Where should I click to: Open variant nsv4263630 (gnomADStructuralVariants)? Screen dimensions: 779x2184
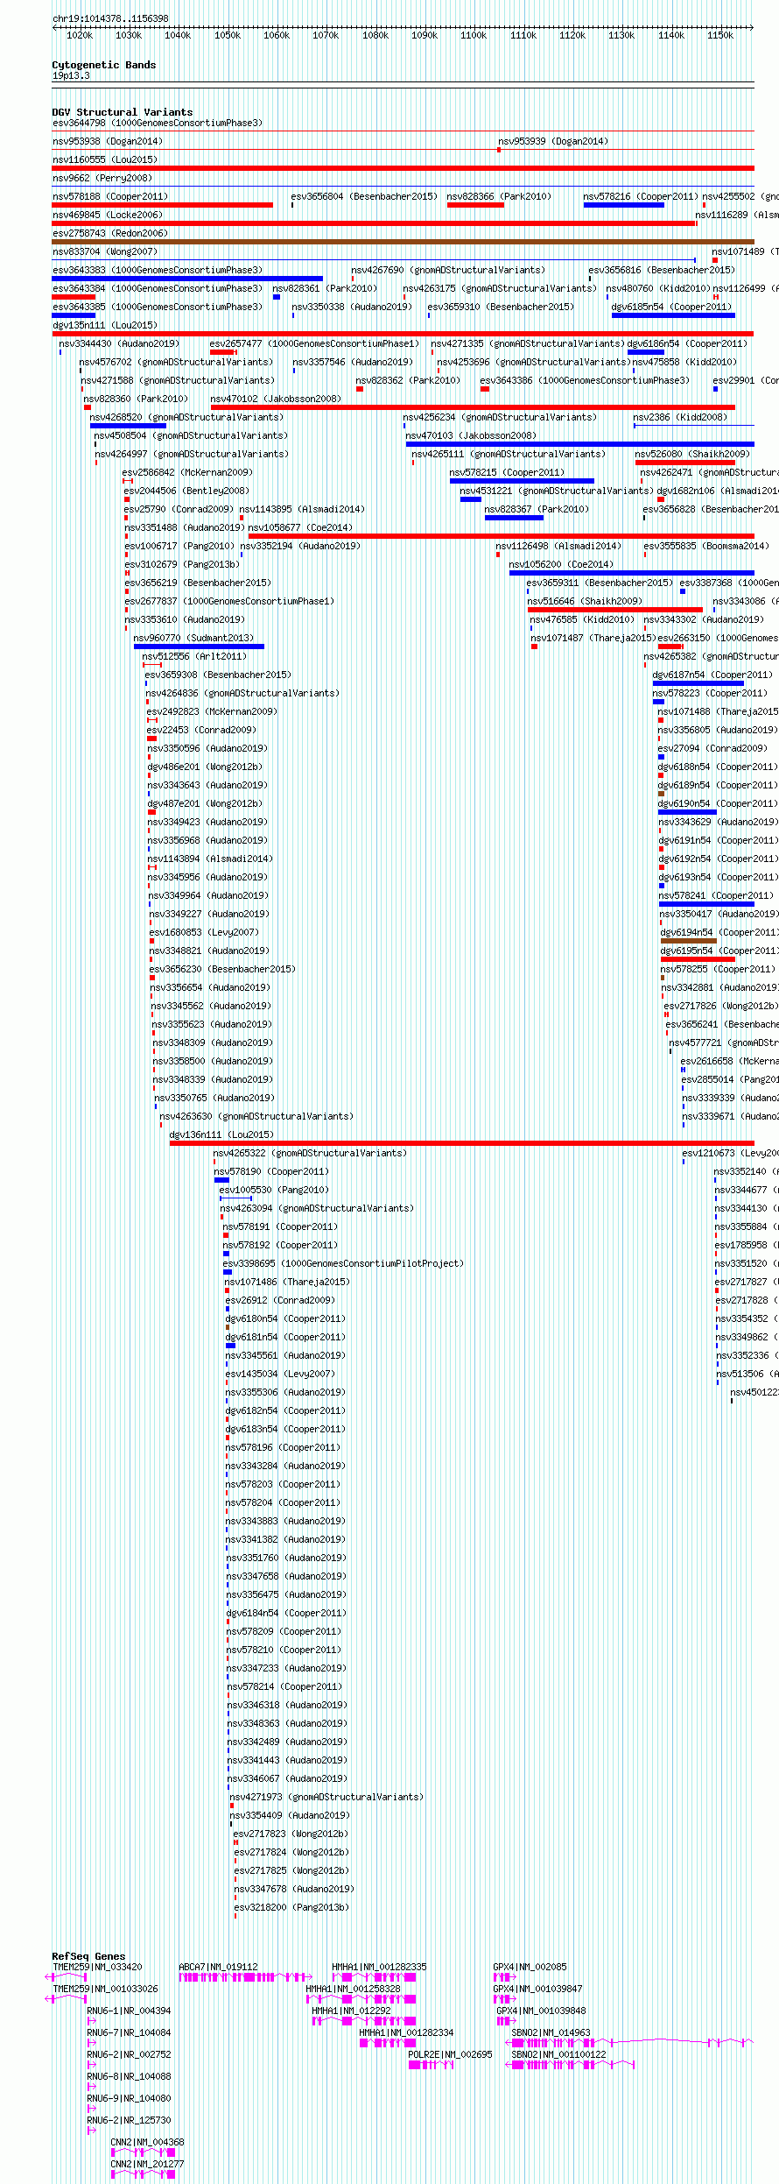coord(256,1116)
